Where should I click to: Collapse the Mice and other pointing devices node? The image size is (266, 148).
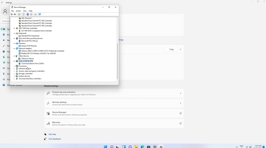[x=14, y=38]
